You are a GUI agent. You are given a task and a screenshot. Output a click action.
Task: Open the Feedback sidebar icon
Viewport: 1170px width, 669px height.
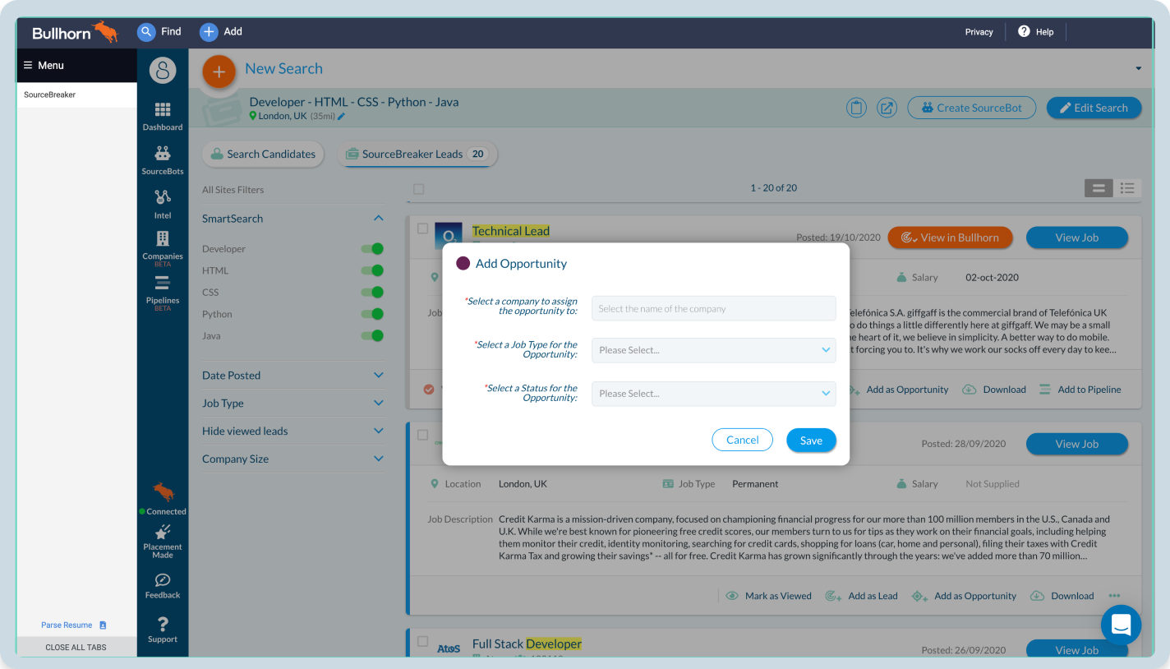click(x=163, y=580)
